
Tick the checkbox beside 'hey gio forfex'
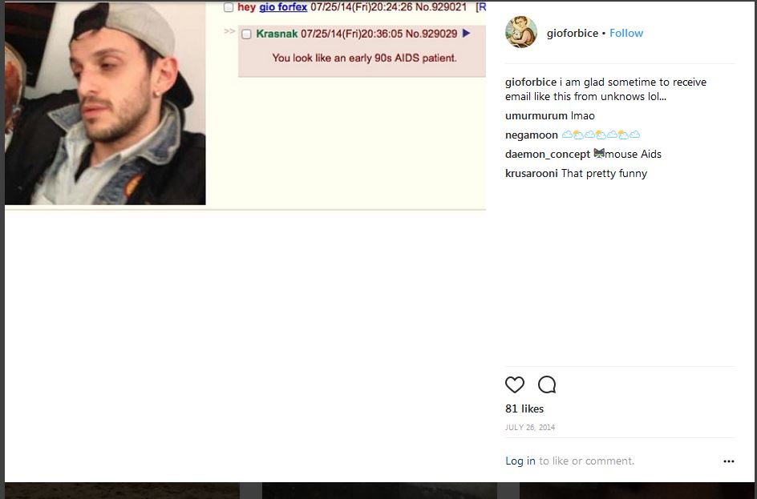(229, 7)
